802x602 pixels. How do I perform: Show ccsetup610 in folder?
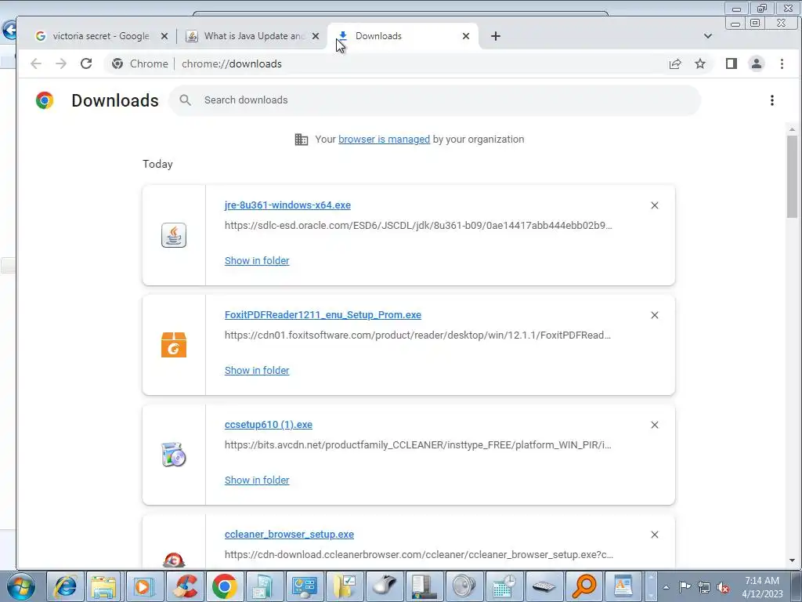[257, 481]
